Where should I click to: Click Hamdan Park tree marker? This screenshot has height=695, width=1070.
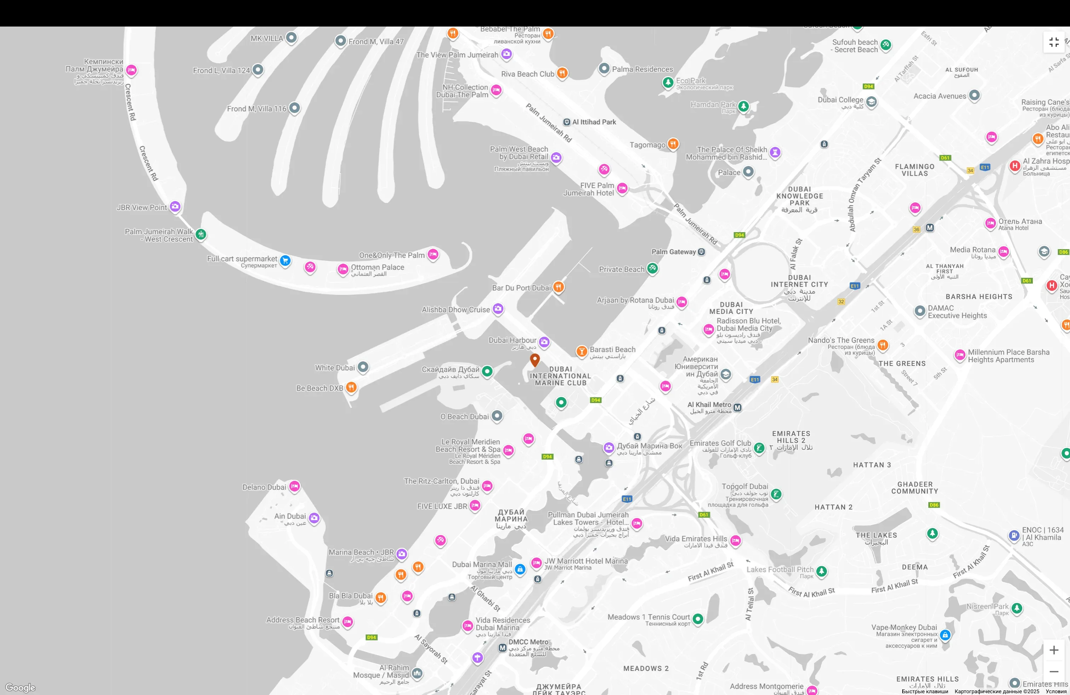(744, 106)
